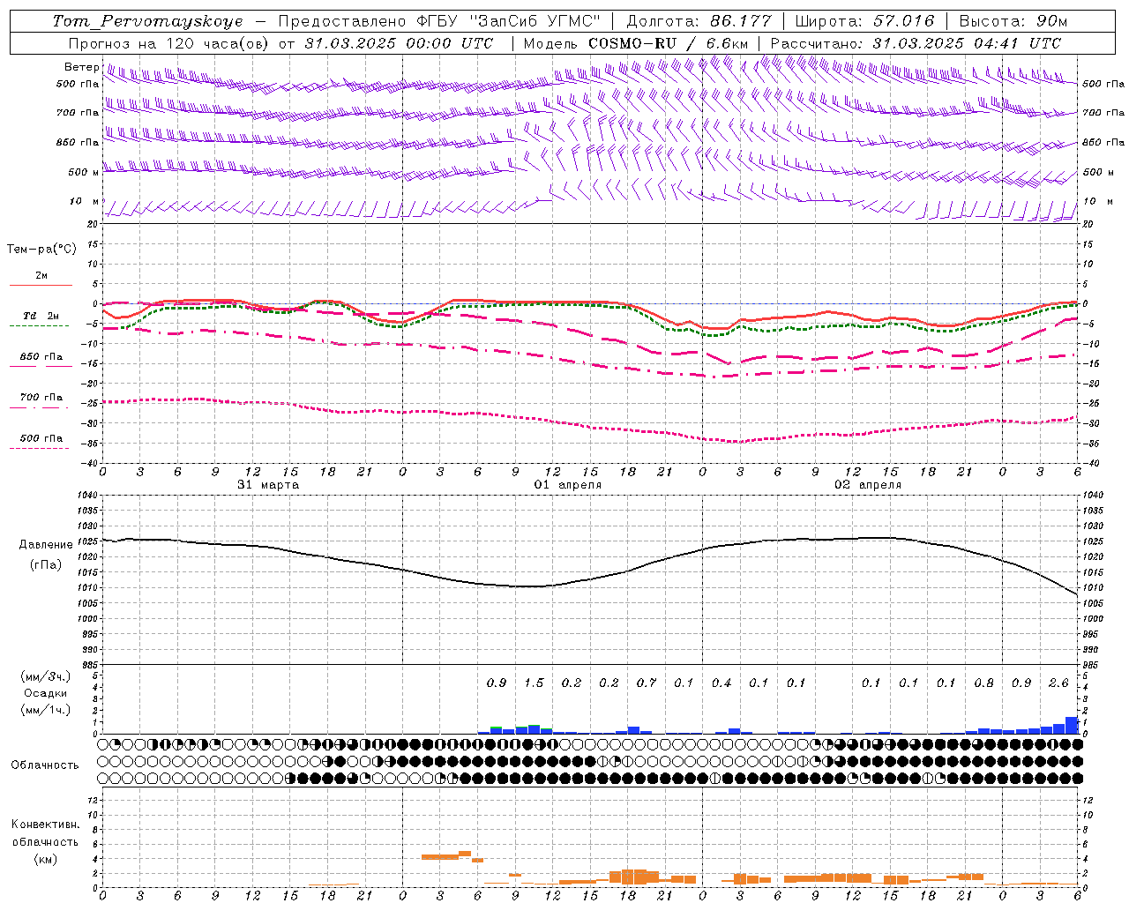Click the tallest blue precipitation bar

[1072, 725]
